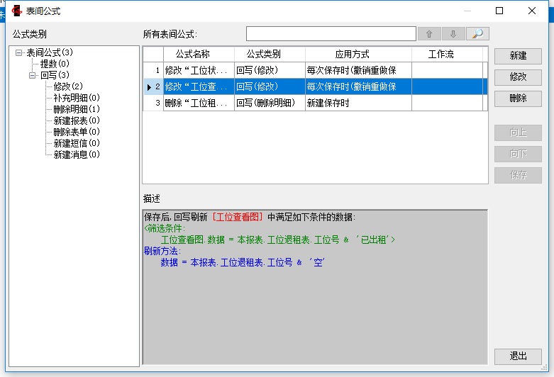Click the 应用方式 column header

358,55
